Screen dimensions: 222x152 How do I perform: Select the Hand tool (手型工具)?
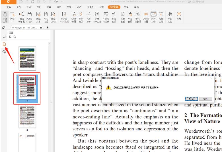[5, 17]
